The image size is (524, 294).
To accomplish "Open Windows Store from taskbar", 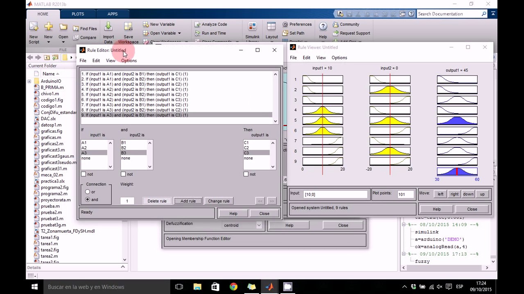I will click(215, 287).
